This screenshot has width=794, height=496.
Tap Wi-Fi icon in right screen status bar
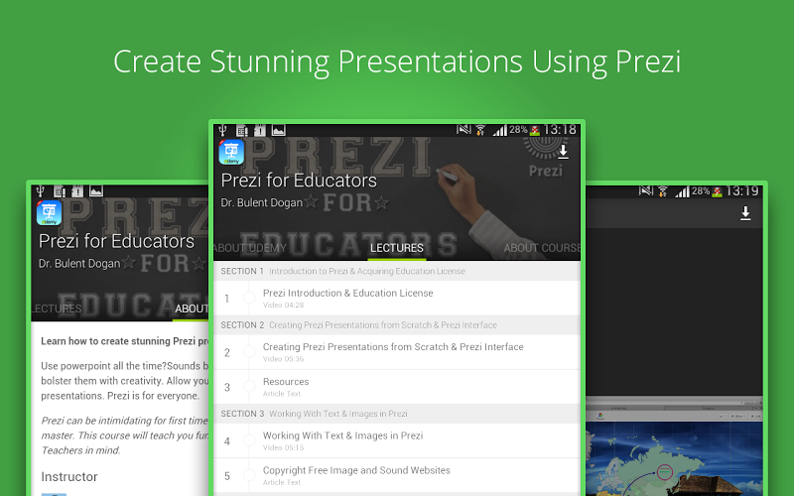663,191
